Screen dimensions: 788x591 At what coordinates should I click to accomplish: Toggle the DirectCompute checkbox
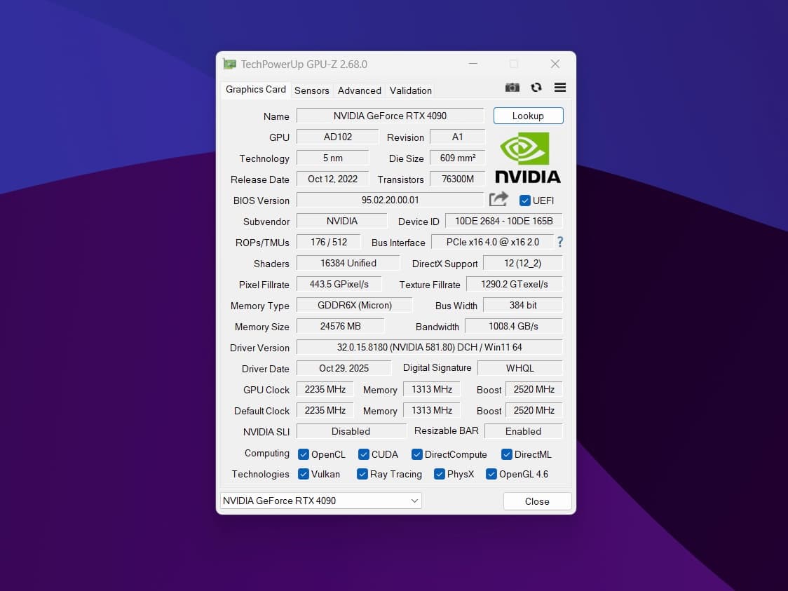point(416,454)
